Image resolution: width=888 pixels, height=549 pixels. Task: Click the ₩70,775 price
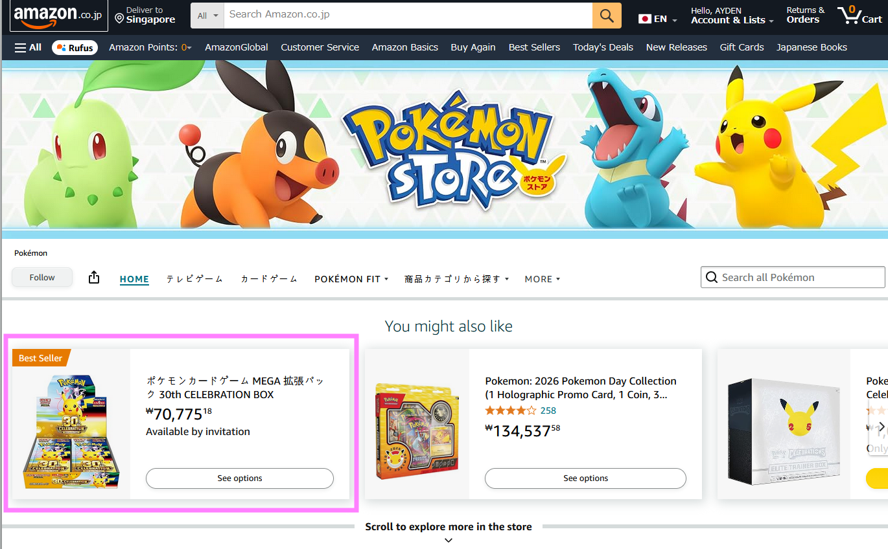(x=179, y=414)
